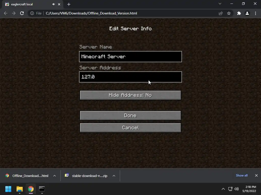Expand options for stable-download zip download

(114, 176)
